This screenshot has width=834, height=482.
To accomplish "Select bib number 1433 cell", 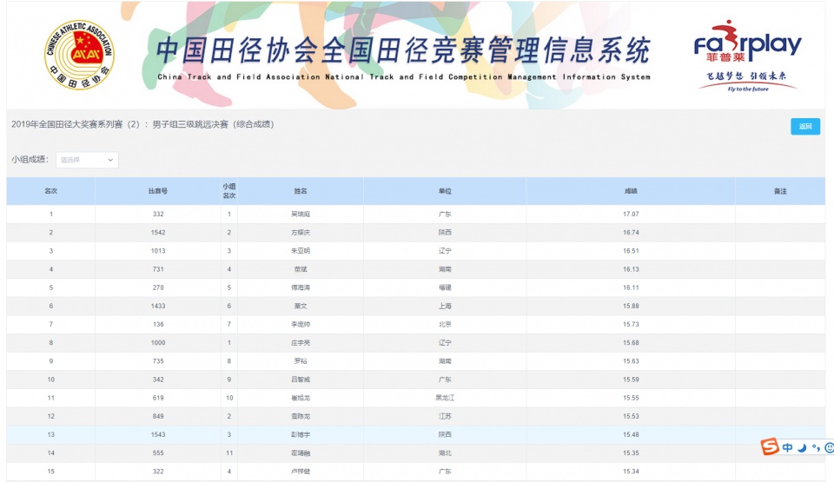I will click(158, 306).
